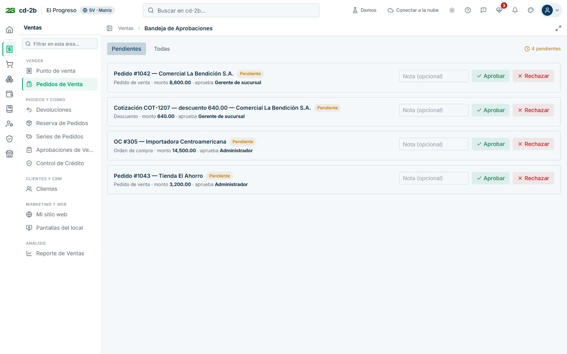This screenshot has width=567, height=354.
Task: Open the notifications bell icon
Action: (515, 10)
